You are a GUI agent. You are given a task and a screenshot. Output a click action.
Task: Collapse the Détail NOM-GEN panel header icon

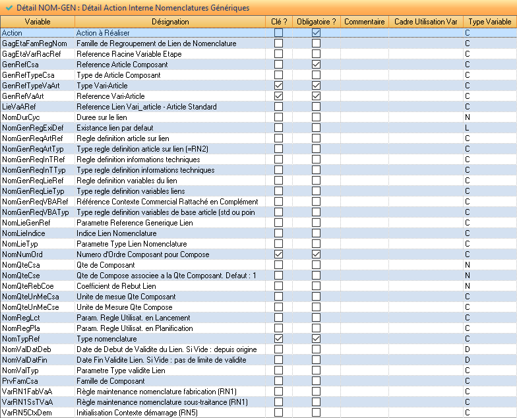point(9,8)
